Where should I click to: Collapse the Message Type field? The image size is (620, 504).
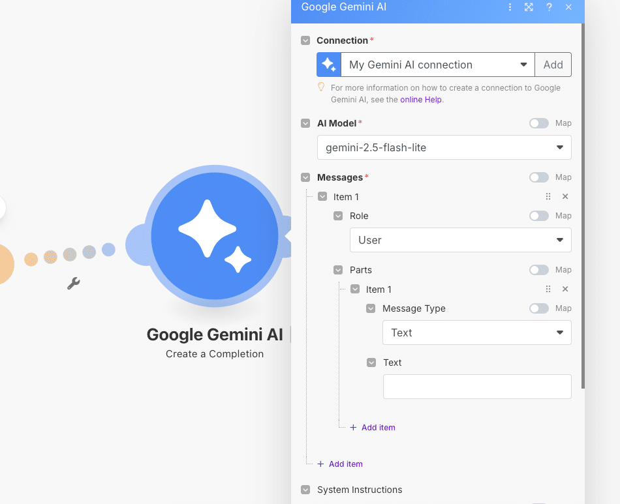[x=371, y=308]
